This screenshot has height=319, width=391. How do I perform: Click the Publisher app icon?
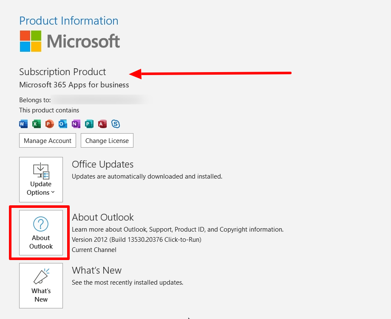click(89, 124)
